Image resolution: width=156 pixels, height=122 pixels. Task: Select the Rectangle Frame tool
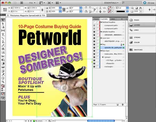tap(3, 49)
